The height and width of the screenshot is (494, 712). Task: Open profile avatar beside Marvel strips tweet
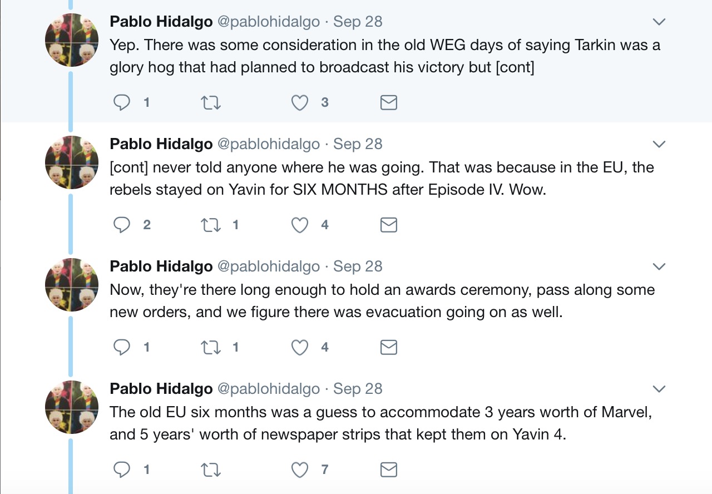pyautogui.click(x=72, y=407)
